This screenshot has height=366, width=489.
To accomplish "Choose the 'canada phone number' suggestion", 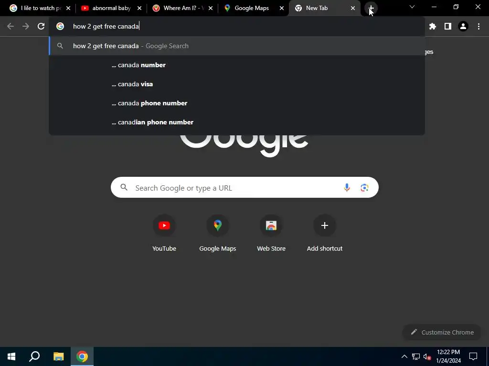I will 237,103.
